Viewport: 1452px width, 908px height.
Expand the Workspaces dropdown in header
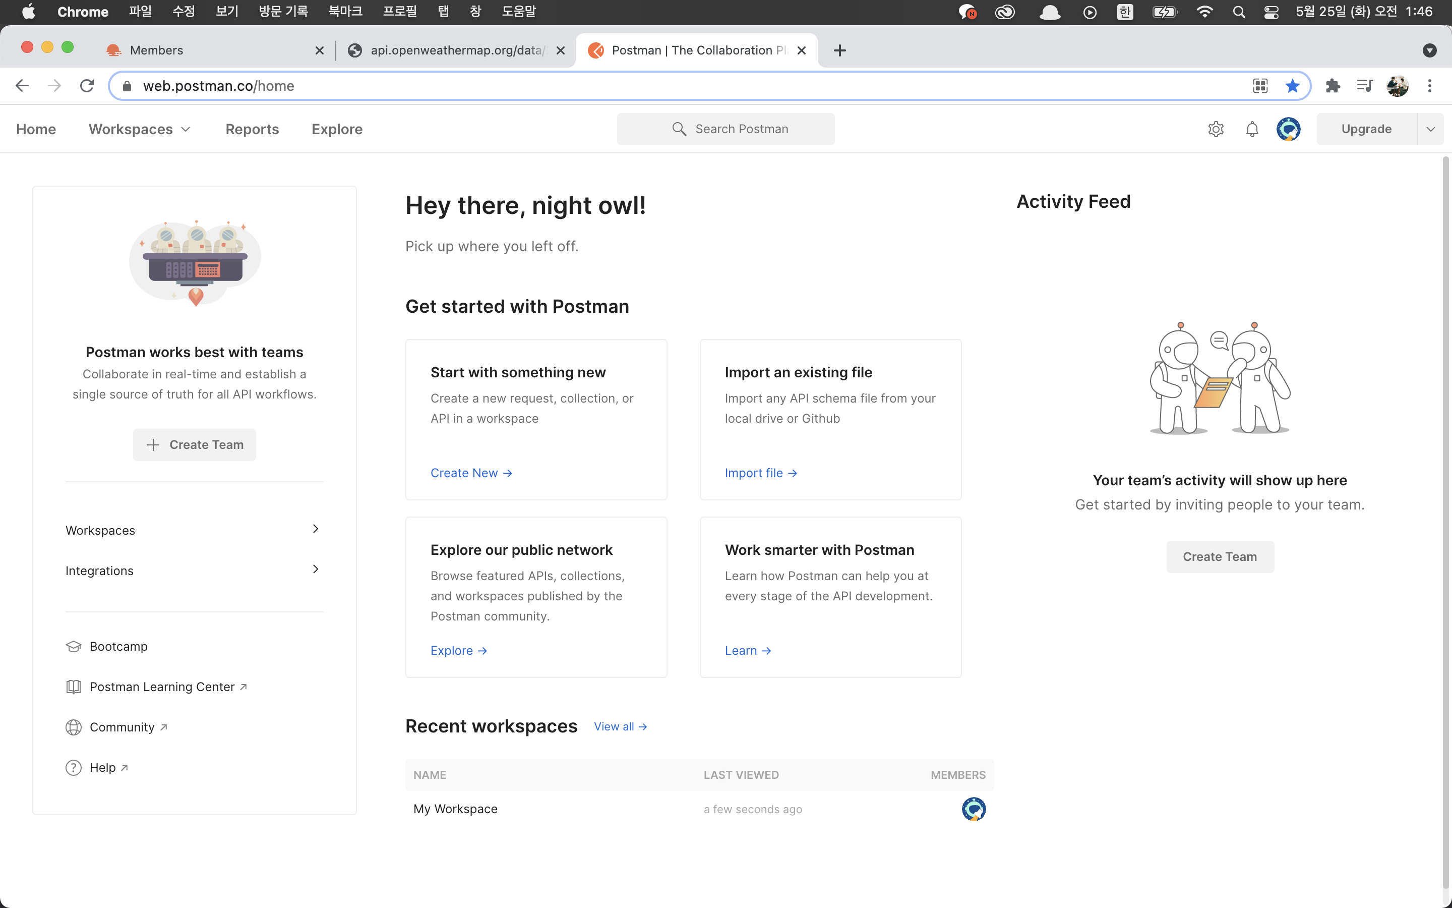[x=139, y=129]
